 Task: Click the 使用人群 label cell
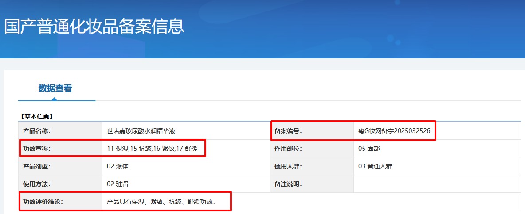click(x=288, y=166)
